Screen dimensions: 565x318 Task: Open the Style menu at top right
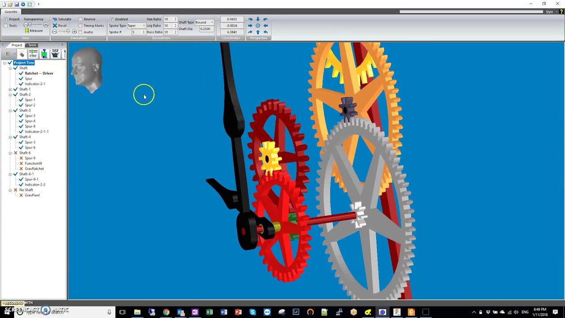point(550,12)
